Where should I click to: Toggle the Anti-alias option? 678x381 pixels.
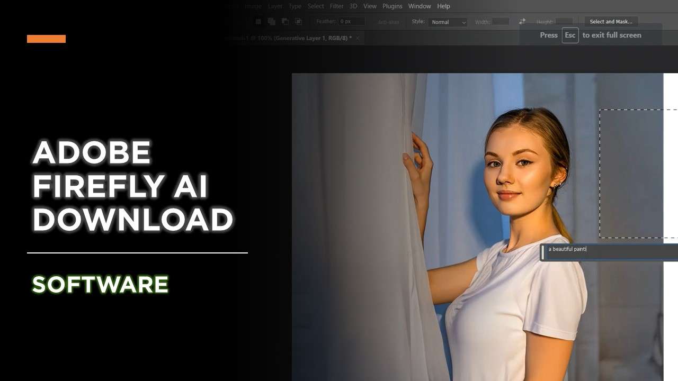pyautogui.click(x=388, y=22)
